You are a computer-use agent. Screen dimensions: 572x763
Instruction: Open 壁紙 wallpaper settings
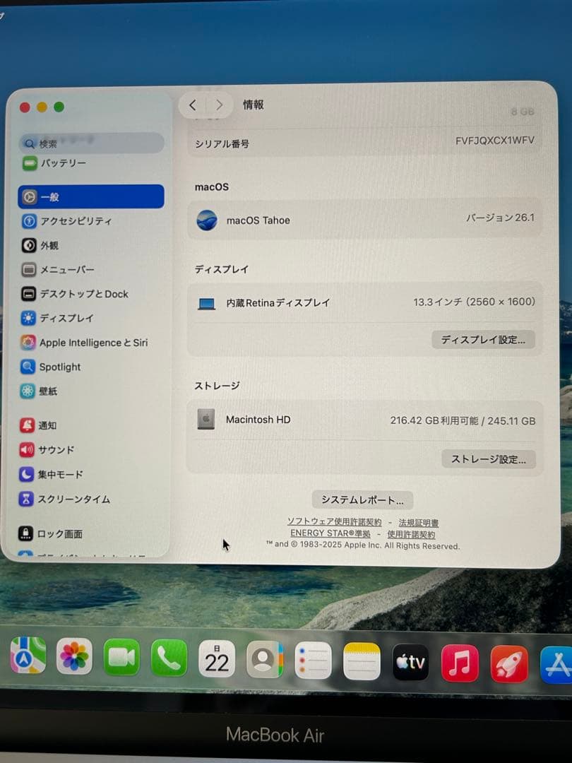(39, 391)
